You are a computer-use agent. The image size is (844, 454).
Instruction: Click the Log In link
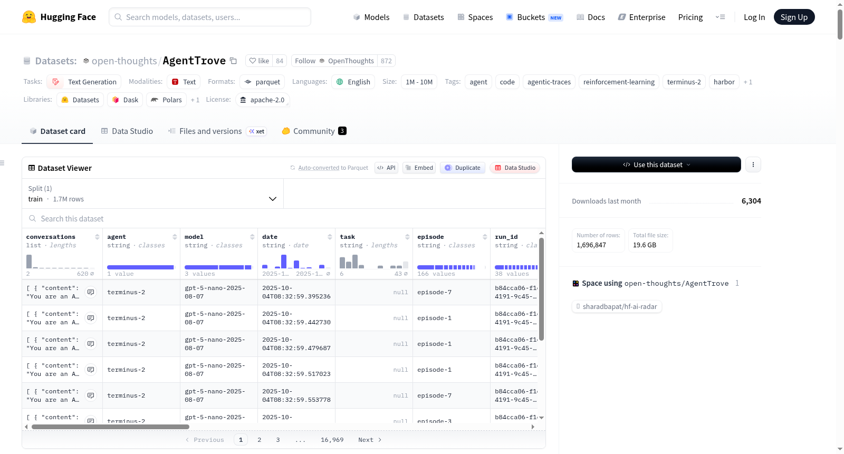coord(754,17)
